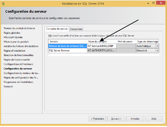Select Configuration du moteur de ba... step
The width and height of the screenshot is (167, 127).
pyautogui.click(x=21, y=73)
